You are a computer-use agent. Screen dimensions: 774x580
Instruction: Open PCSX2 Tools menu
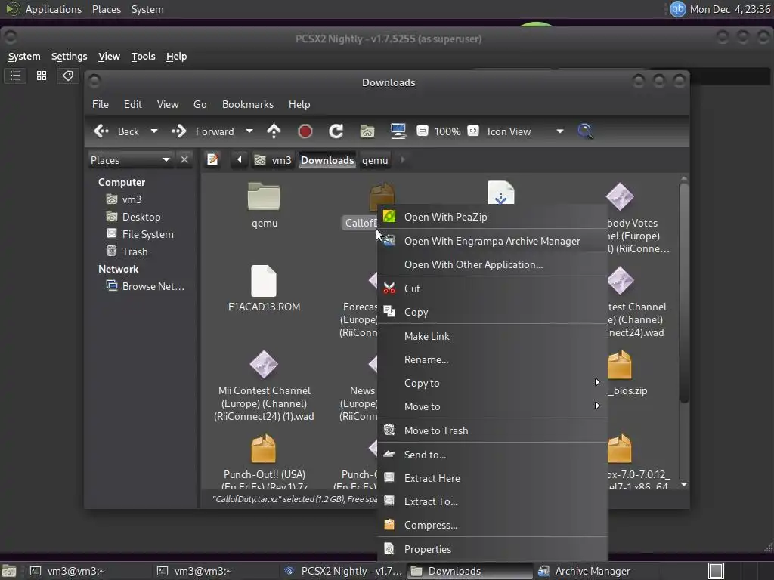coord(143,56)
